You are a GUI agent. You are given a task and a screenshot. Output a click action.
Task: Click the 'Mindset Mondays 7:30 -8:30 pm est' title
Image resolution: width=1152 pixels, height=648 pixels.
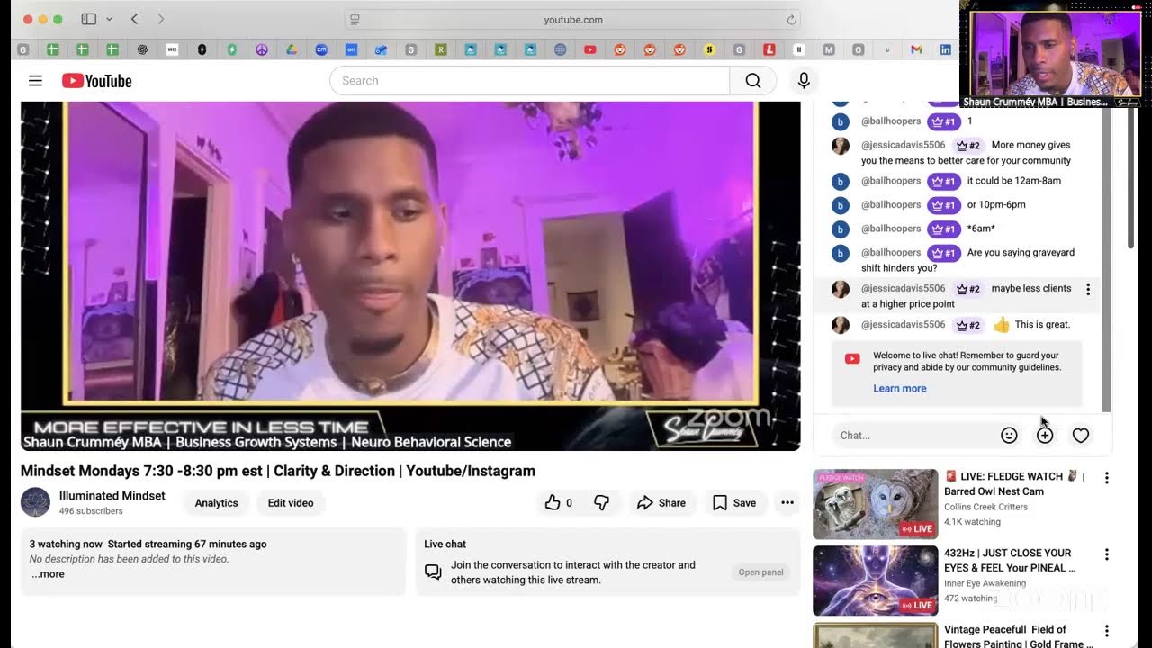278,471
